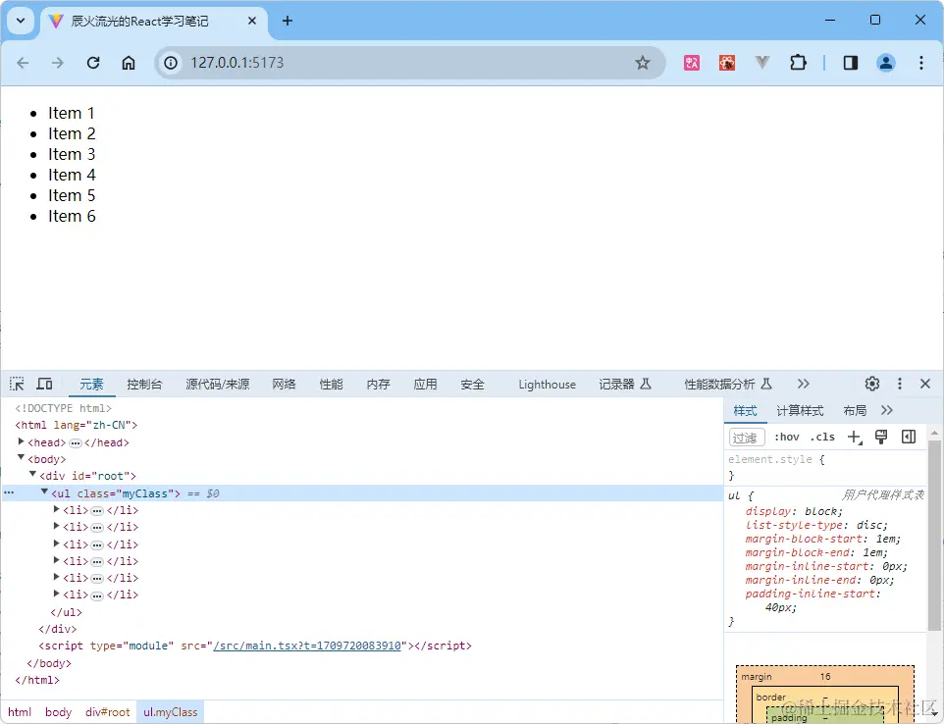Switch to the 源代码/来源 tab
Viewport: 944px width, 724px height.
[x=217, y=384]
